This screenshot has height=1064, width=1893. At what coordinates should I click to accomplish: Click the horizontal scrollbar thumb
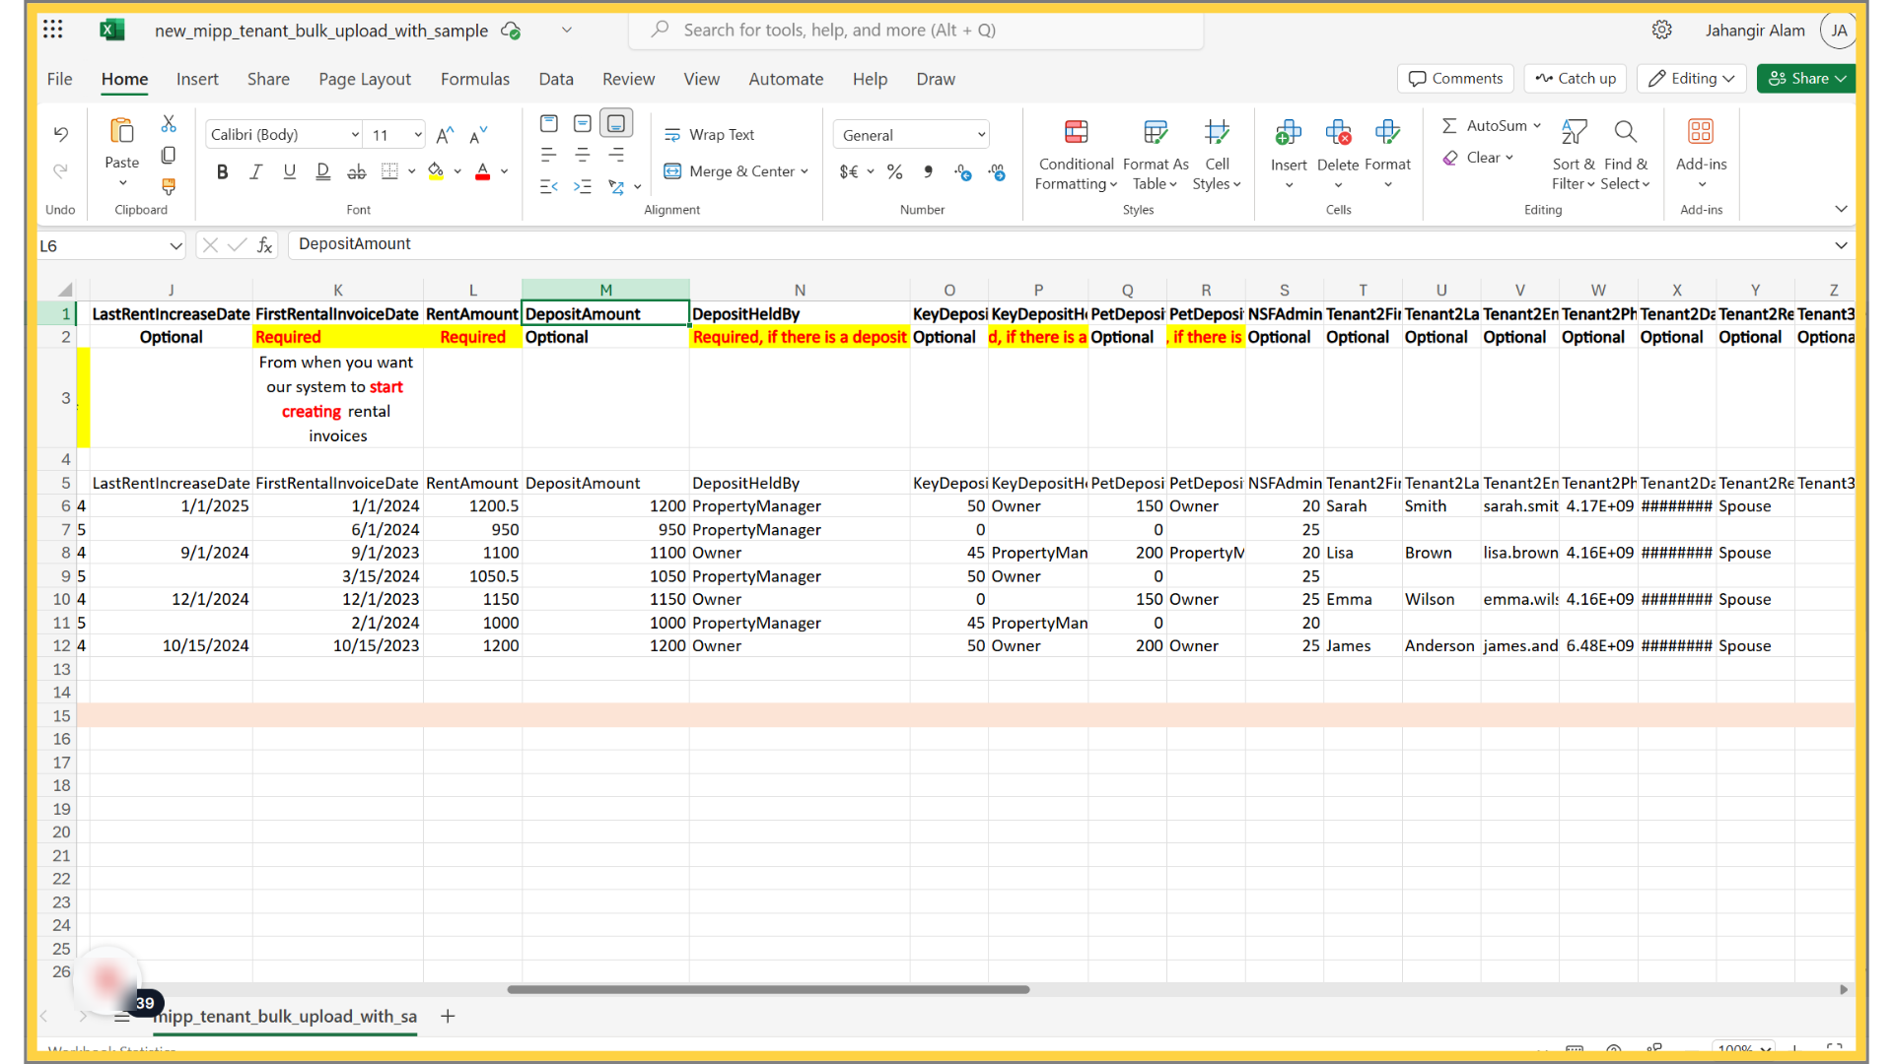click(x=768, y=989)
